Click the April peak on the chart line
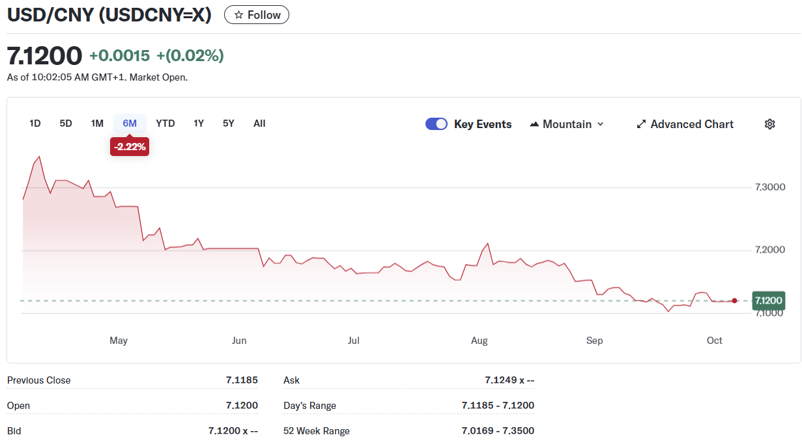 pos(39,157)
